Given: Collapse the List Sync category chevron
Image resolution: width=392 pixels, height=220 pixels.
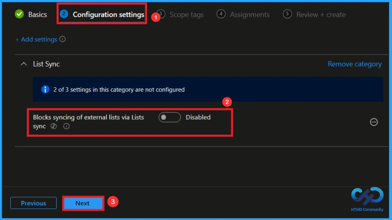Looking at the screenshot, I should pos(24,64).
